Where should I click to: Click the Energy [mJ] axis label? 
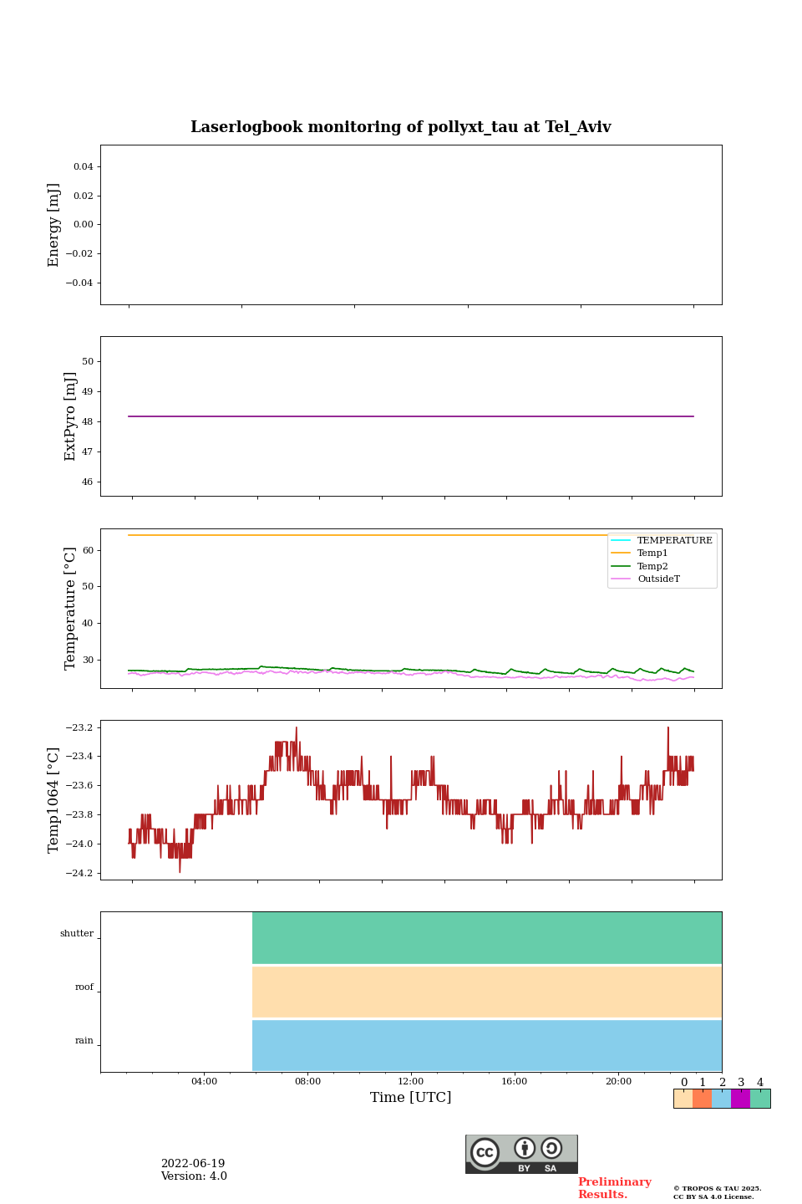tap(54, 225)
